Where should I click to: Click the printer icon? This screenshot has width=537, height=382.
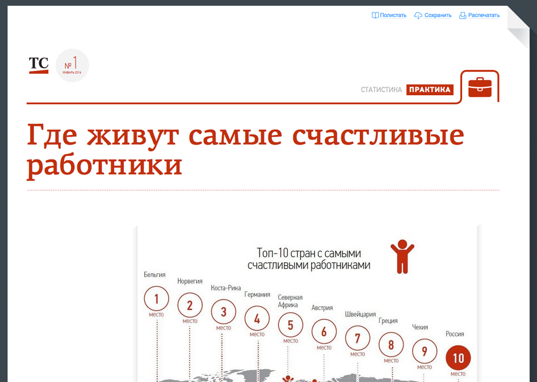[x=463, y=15]
